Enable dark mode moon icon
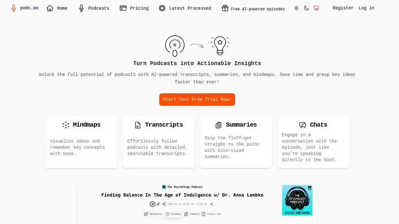Image resolution: width=399 pixels, height=224 pixels. pos(306,8)
